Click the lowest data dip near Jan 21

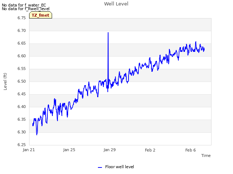37,134
